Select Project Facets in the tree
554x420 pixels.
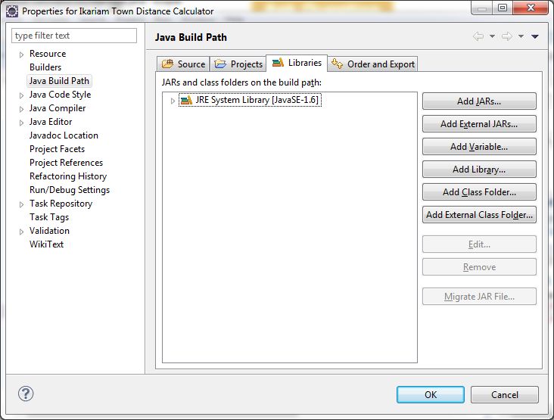coord(58,149)
